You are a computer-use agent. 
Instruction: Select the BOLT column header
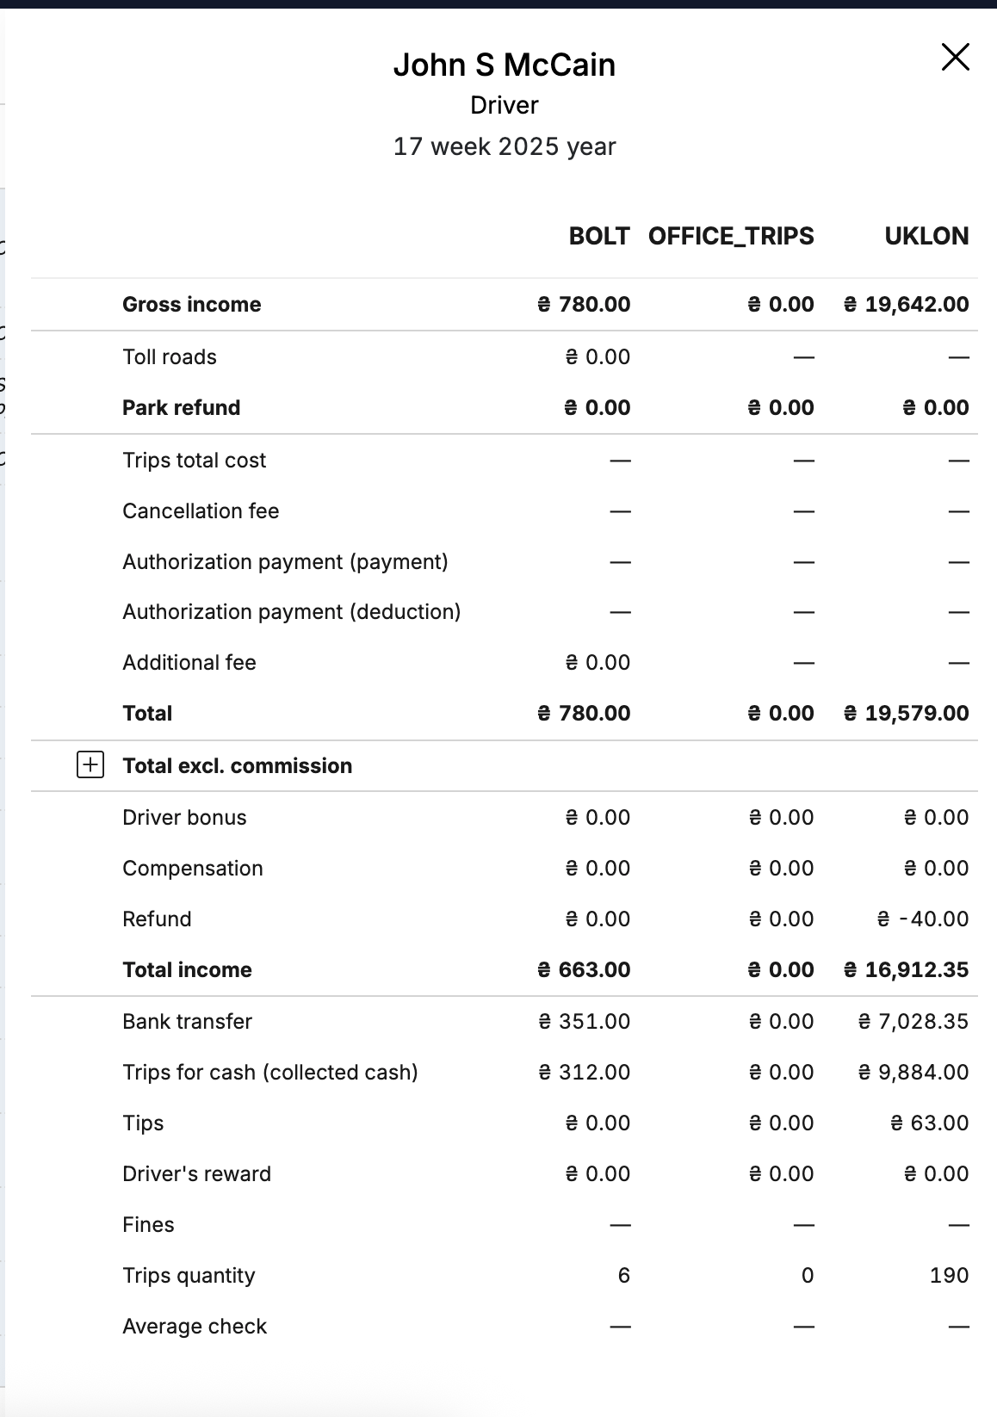(x=599, y=236)
